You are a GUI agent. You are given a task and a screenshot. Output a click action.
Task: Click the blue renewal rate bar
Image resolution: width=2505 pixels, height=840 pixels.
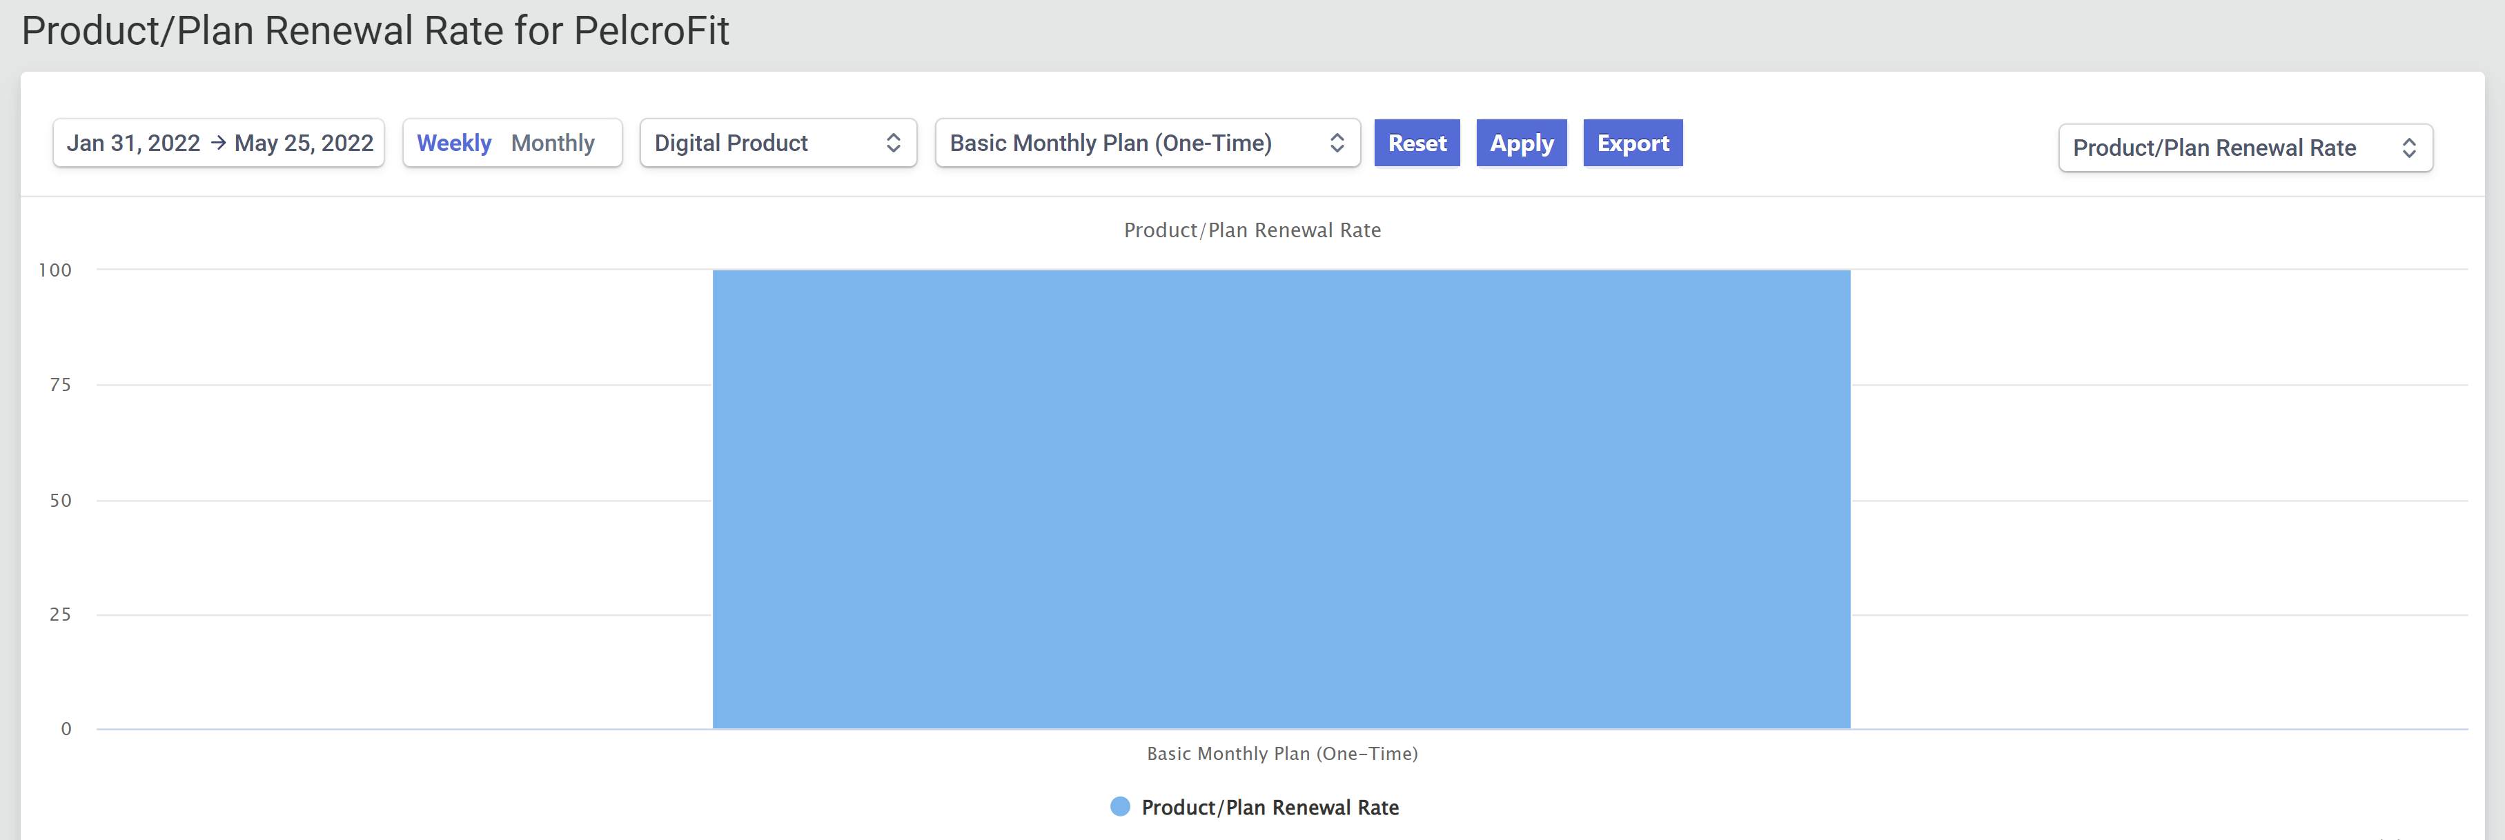click(x=1281, y=499)
